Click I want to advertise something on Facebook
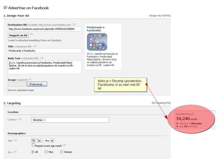This screenshot has width=217, height=159. [x=35, y=40]
